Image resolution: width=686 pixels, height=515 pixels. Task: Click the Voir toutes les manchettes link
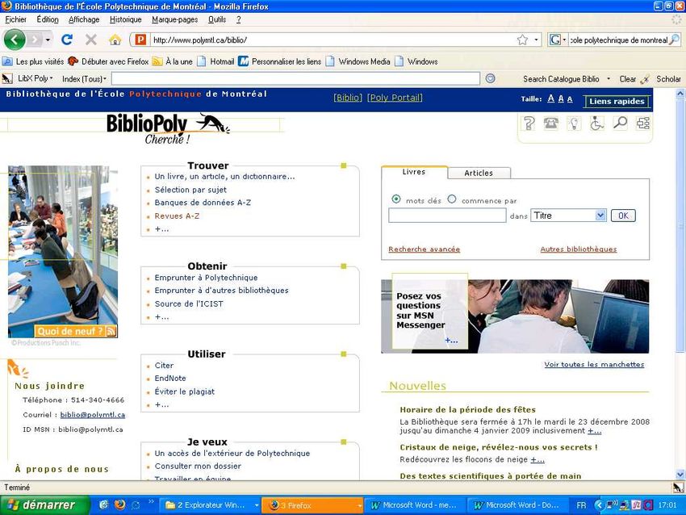594,364
